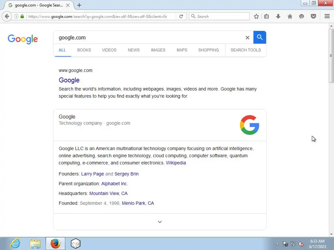The height and width of the screenshot is (250, 334).
Task: Click the green padlock security icon
Action: pos(22,16)
